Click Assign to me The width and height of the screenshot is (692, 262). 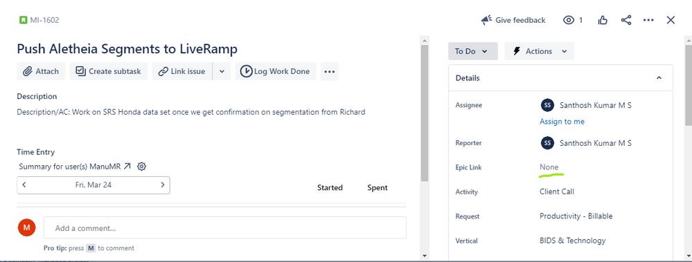pyautogui.click(x=562, y=122)
